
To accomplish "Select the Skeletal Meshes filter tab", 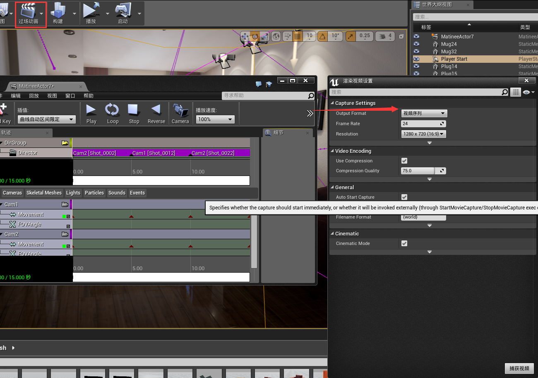I will coord(44,193).
